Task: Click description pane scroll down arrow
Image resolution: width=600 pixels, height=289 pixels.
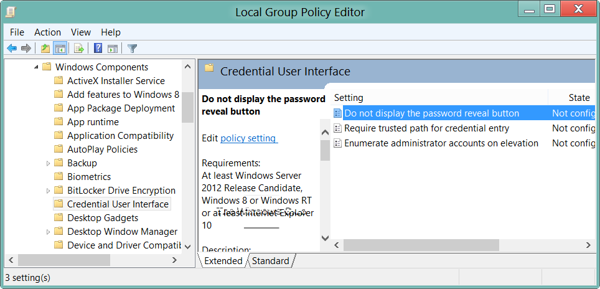Action: [325, 237]
